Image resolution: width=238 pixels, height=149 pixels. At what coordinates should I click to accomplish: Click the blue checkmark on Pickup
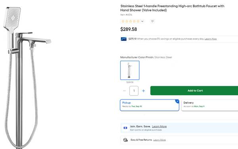[177, 101]
